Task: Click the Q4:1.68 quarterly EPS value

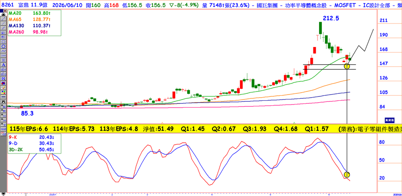Action: click(x=286, y=129)
